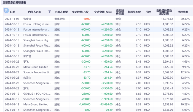Click the red 60.00 change quantity value
This screenshot has height=112, width=193.
[87, 19]
